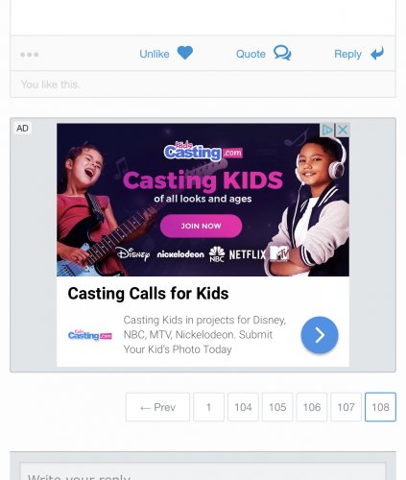Image resolution: width=406 pixels, height=480 pixels.
Task: Click the speech bubbles Quote icon
Action: pyautogui.click(x=282, y=53)
